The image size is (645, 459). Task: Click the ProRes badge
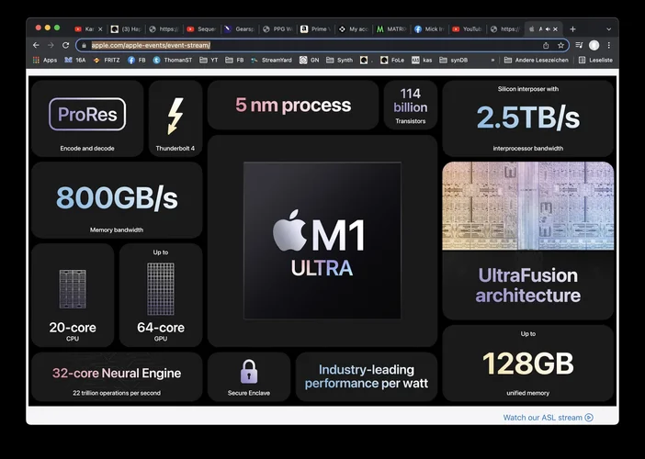[87, 114]
